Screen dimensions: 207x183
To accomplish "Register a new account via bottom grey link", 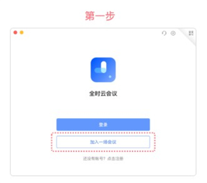I will point(115,159).
